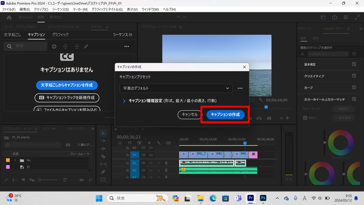Expand the カーブ Lumetri section
The height and width of the screenshot is (205, 364).
302,87
